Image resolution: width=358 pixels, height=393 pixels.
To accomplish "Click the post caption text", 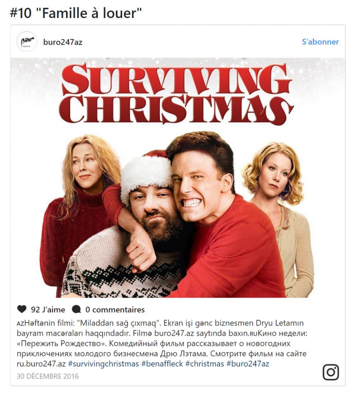I will 162,343.
